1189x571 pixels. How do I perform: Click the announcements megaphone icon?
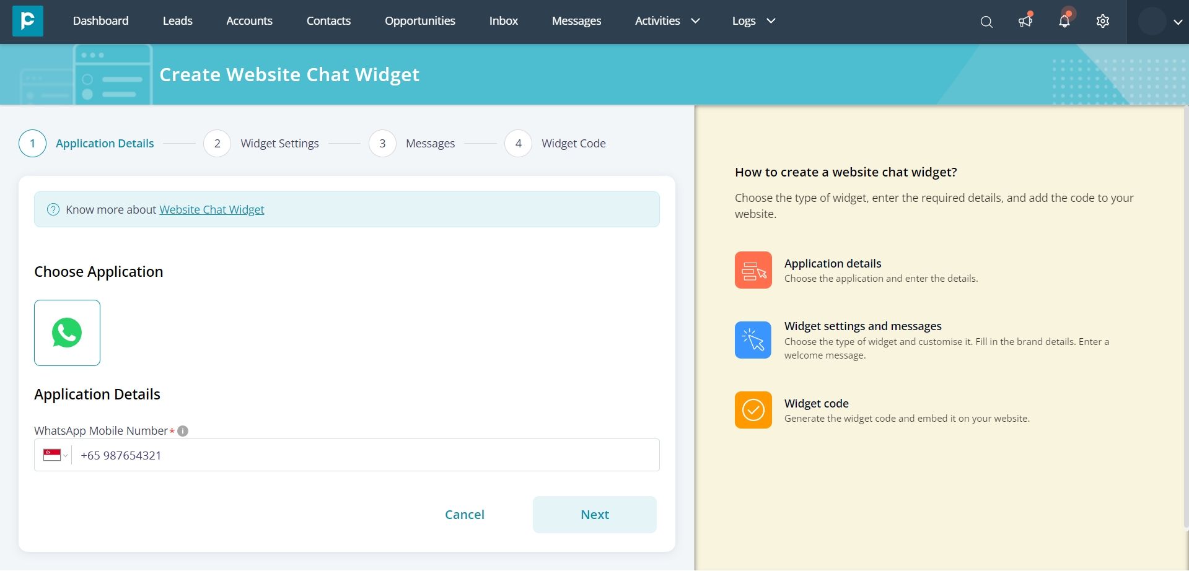click(1025, 21)
